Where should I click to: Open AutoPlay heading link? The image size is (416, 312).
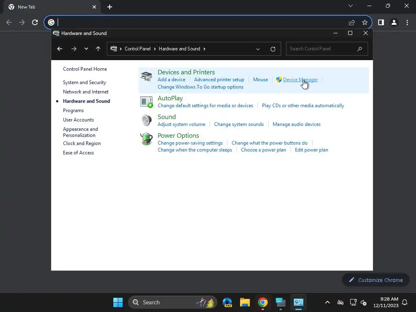[x=170, y=98]
